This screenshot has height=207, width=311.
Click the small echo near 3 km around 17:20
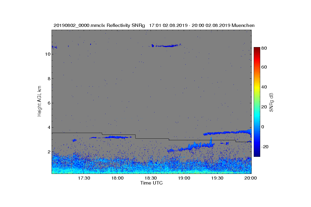pyautogui.click(x=74, y=140)
